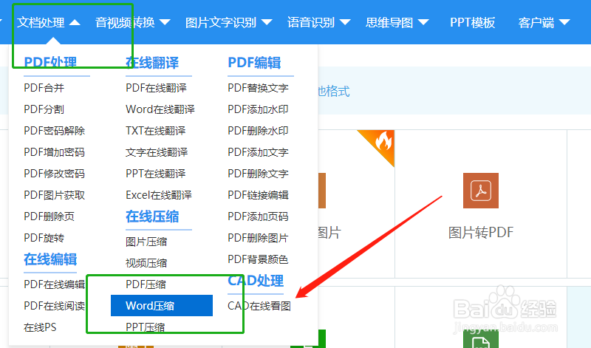Open TXT在线翻译

click(156, 131)
